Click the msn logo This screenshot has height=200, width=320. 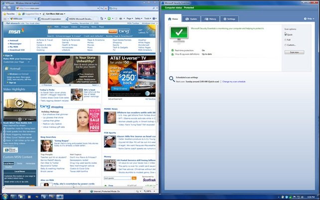pos(16,31)
